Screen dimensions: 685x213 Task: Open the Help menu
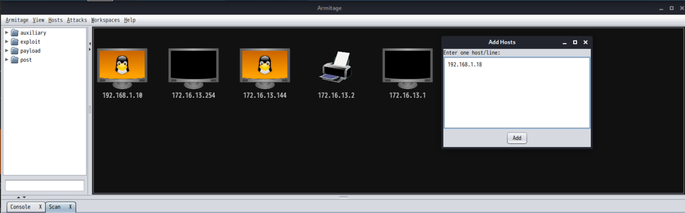click(130, 20)
